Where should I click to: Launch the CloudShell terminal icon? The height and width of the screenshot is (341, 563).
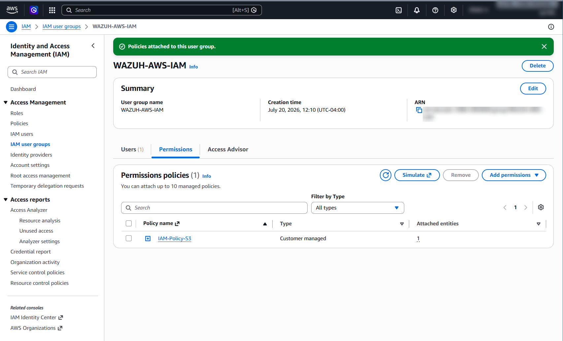tap(399, 10)
